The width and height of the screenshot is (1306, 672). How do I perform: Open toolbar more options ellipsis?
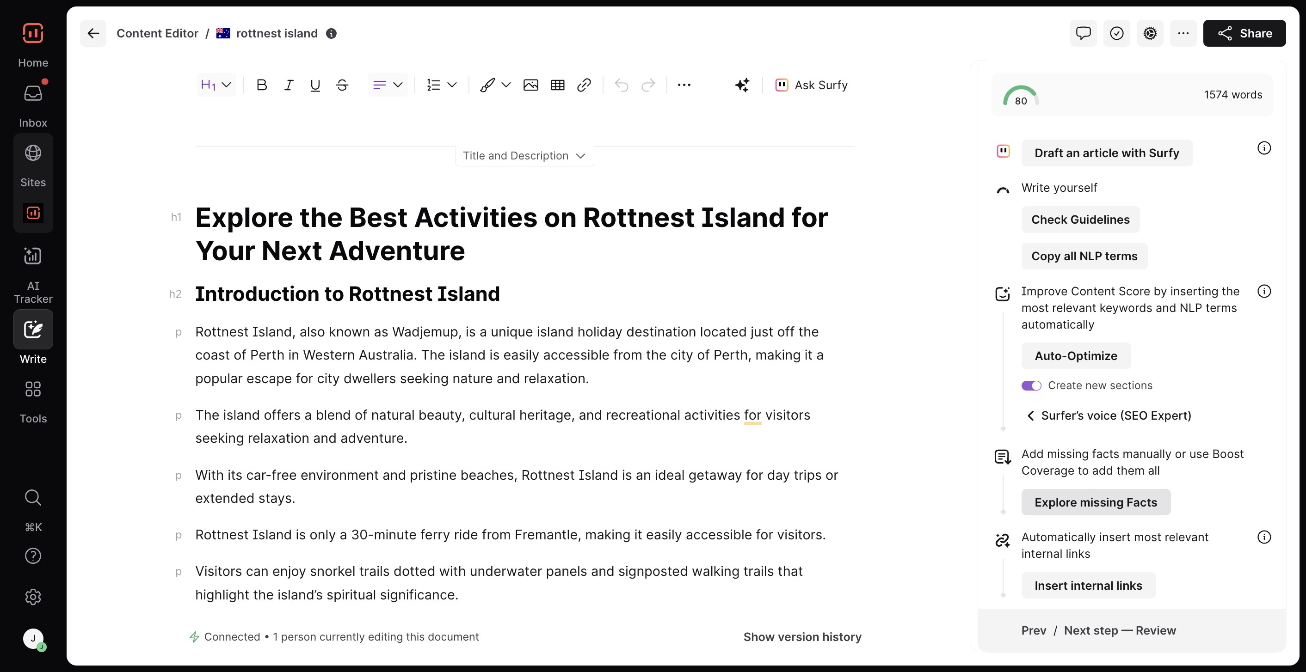684,85
